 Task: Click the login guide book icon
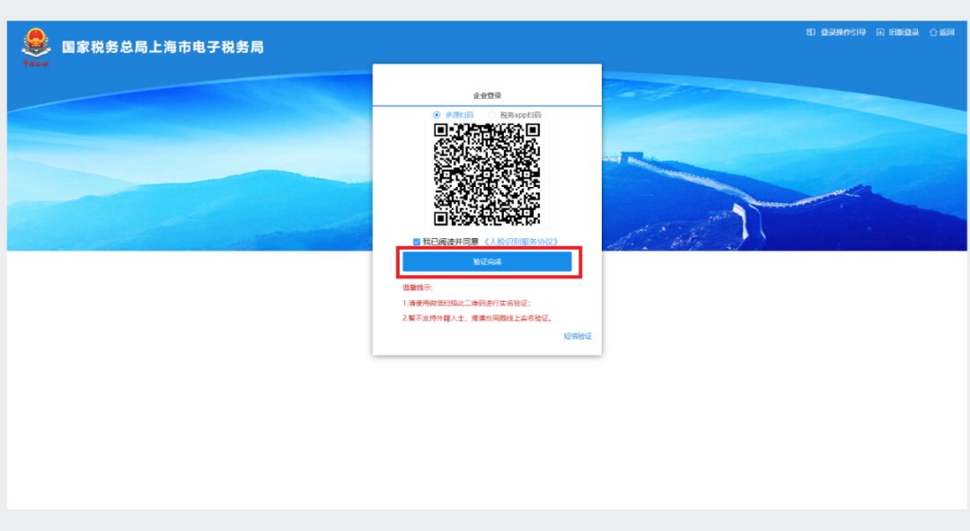(x=810, y=32)
